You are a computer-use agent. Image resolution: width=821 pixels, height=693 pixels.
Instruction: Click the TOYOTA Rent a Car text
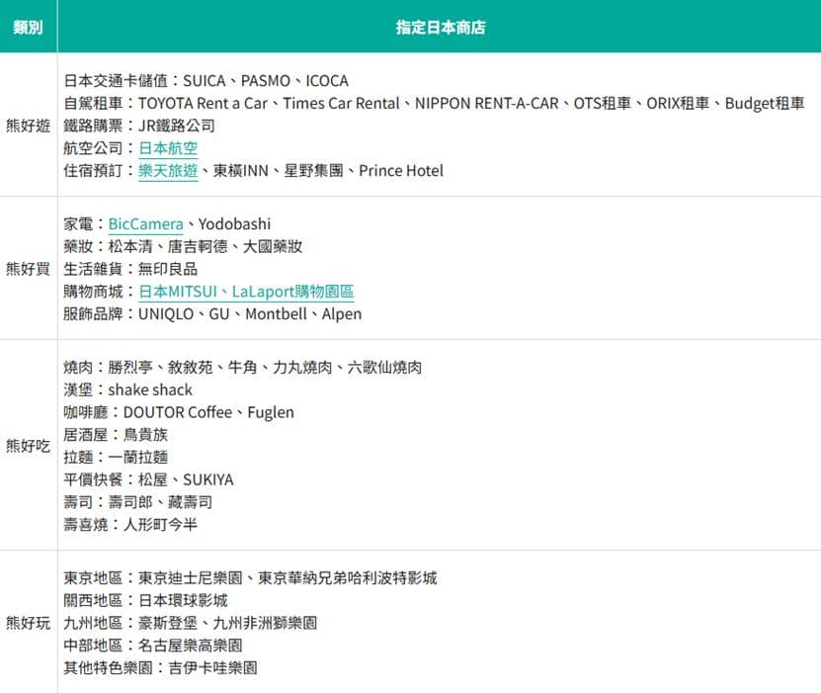203,103
